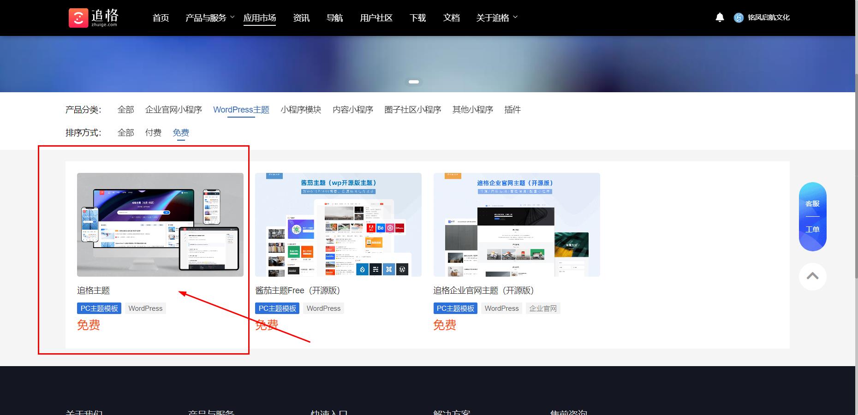Expand 关于追格 dropdown menu

497,18
